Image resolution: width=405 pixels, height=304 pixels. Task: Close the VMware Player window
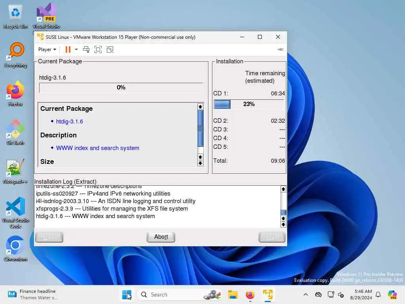(278, 37)
